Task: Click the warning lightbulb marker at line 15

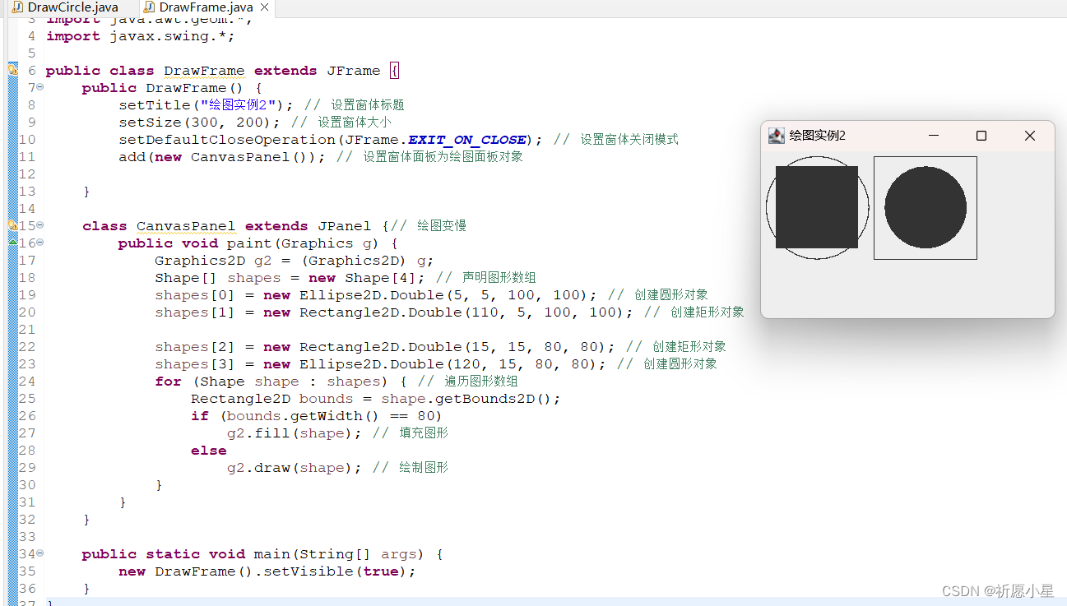Action: (x=14, y=224)
